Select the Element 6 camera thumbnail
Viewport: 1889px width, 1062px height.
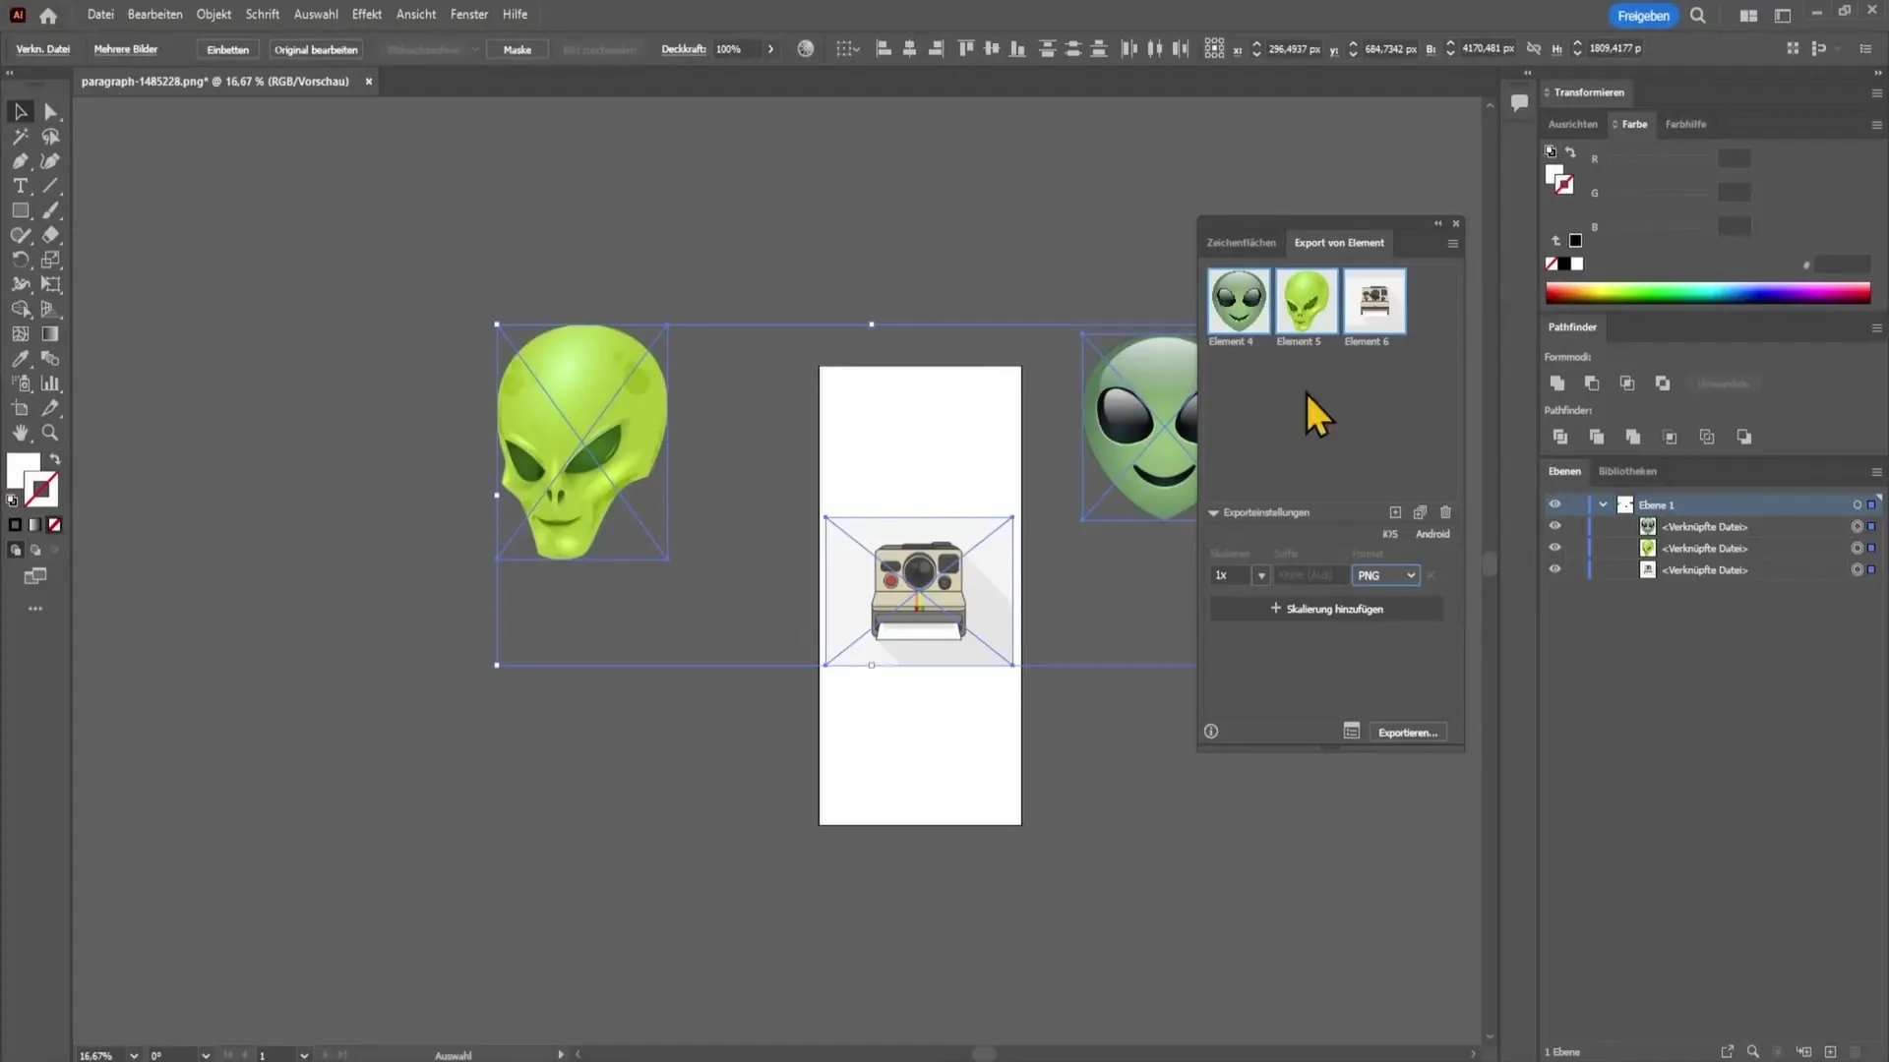(1373, 301)
